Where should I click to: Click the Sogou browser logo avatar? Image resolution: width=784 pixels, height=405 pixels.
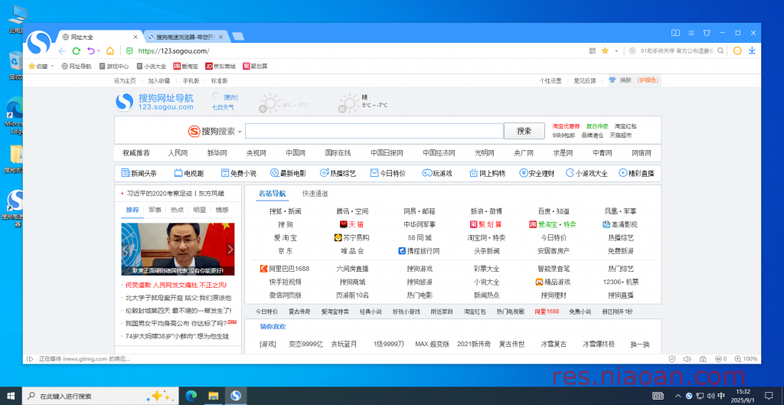39,43
